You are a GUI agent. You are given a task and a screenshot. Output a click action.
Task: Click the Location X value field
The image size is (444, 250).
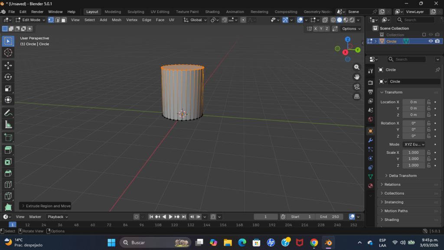pyautogui.click(x=413, y=102)
